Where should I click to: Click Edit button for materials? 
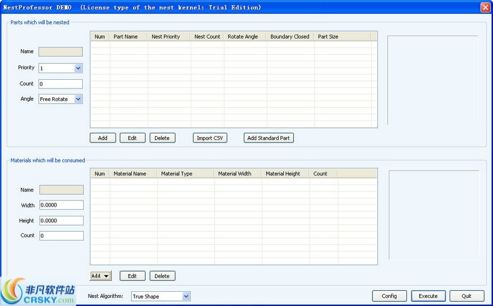coord(133,276)
